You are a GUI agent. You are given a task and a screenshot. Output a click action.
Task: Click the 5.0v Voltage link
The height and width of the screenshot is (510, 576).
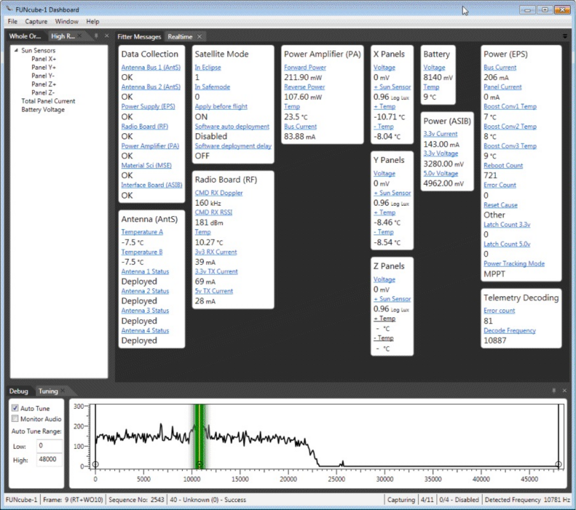[441, 174]
